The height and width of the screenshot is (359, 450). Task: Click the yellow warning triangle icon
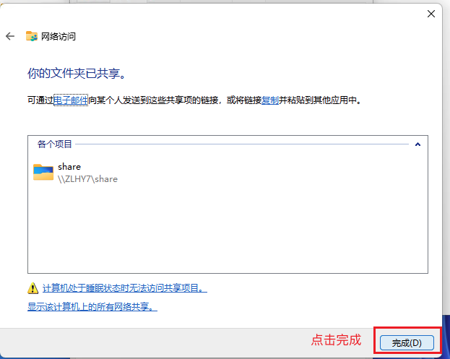33,288
